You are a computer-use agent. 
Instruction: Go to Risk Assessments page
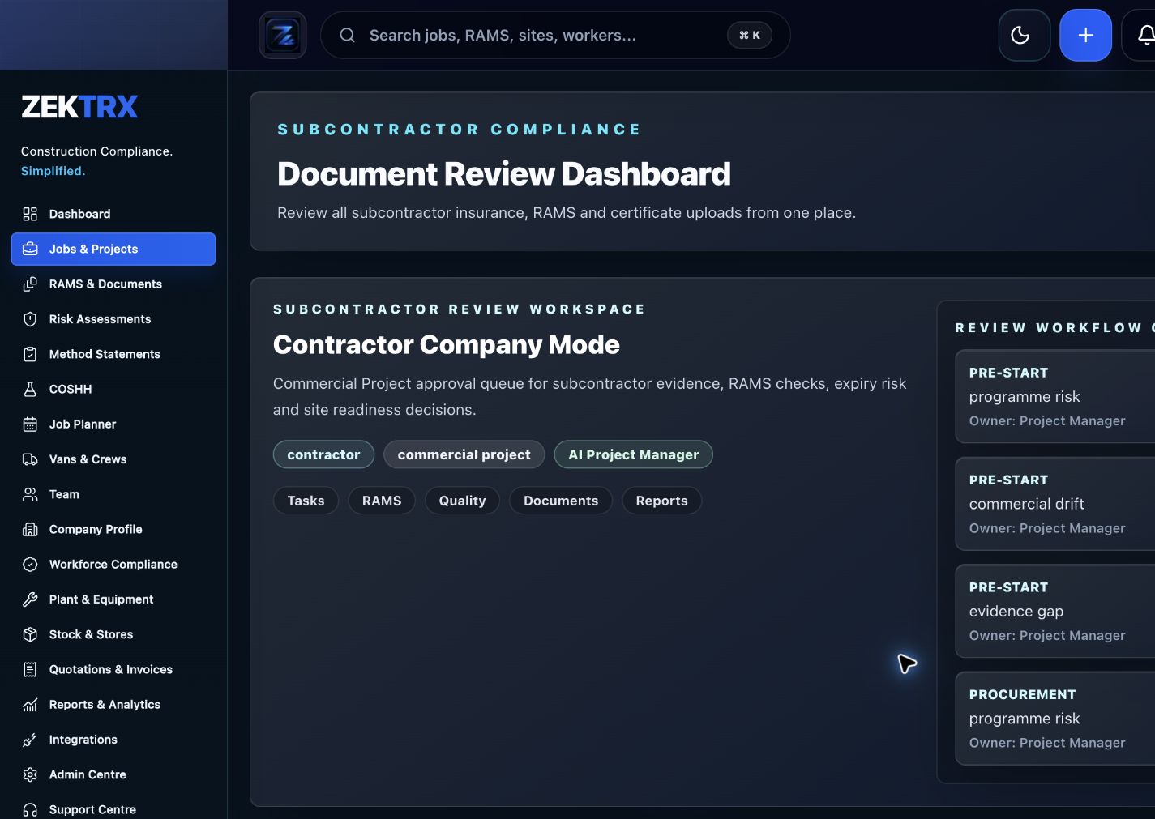tap(113, 319)
